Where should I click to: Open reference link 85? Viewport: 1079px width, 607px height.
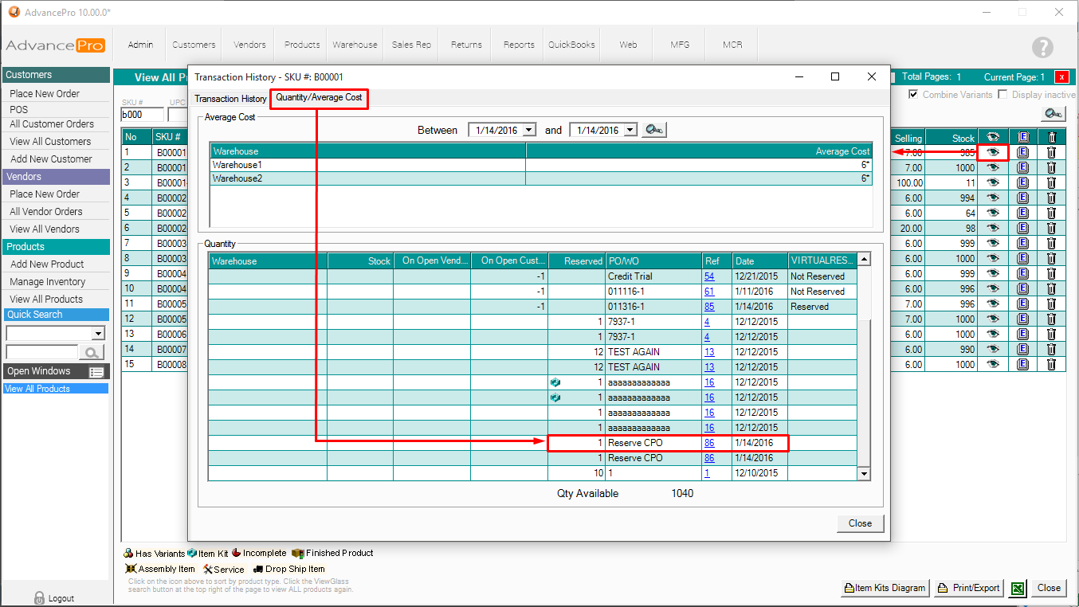coord(709,307)
